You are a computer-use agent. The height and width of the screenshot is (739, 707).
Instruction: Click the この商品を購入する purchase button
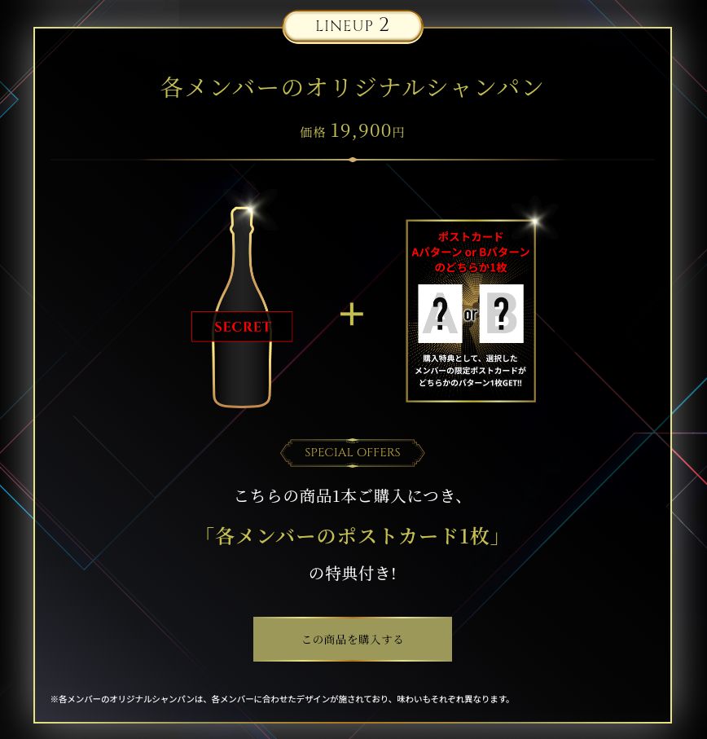[x=353, y=639]
